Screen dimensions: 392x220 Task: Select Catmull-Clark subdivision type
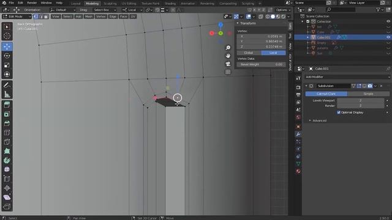tap(326, 94)
